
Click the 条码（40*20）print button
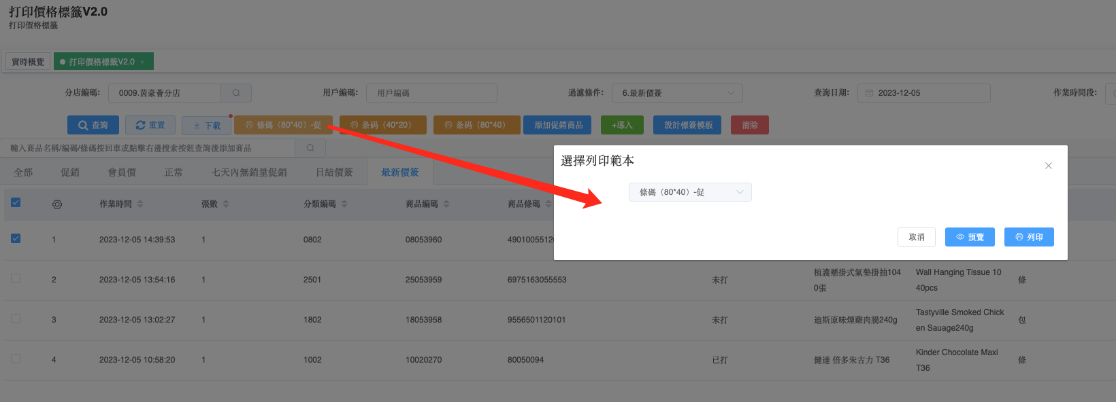click(x=383, y=125)
